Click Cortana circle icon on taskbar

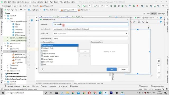click(x=46, y=93)
